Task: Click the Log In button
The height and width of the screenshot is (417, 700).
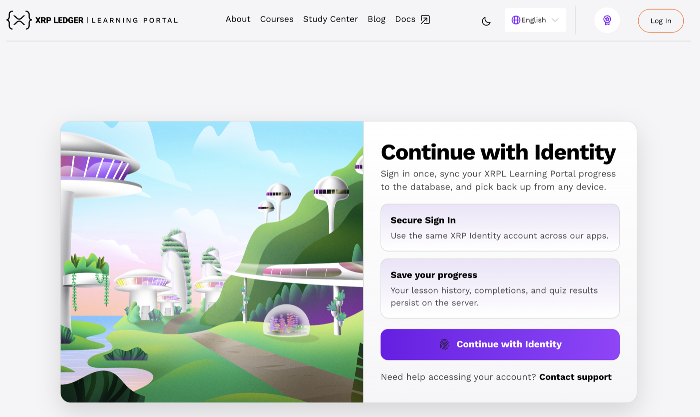Action: 661,21
